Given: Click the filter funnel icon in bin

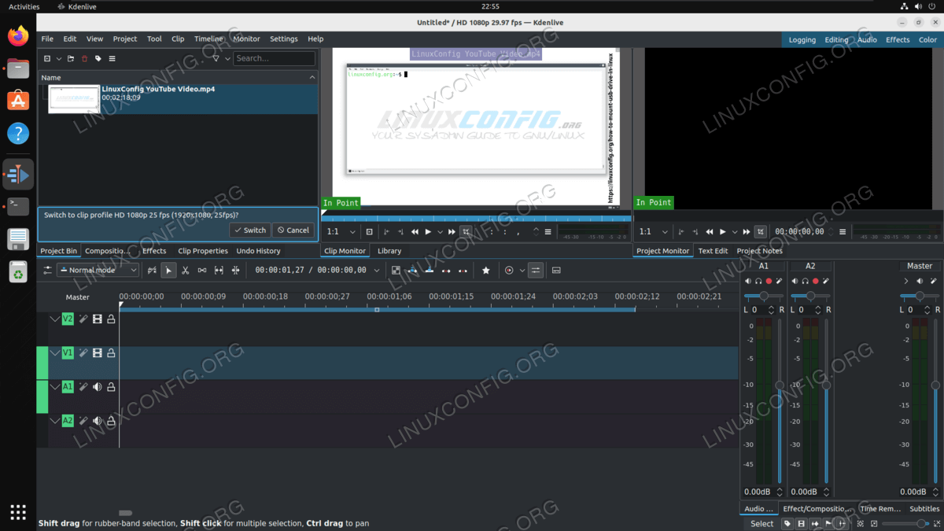Looking at the screenshot, I should 216,58.
